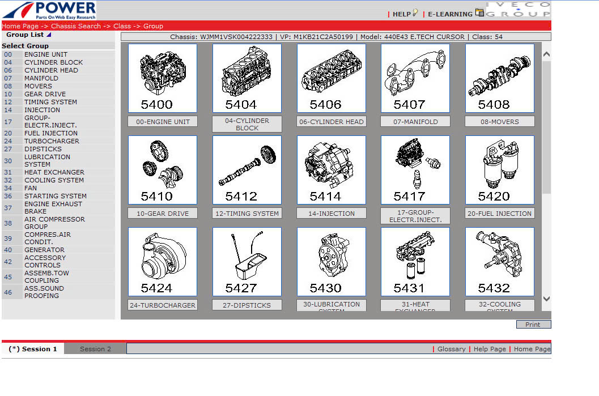599x396 pixels.
Task: Click Home Page in the breadcrumb
Action: (20, 26)
